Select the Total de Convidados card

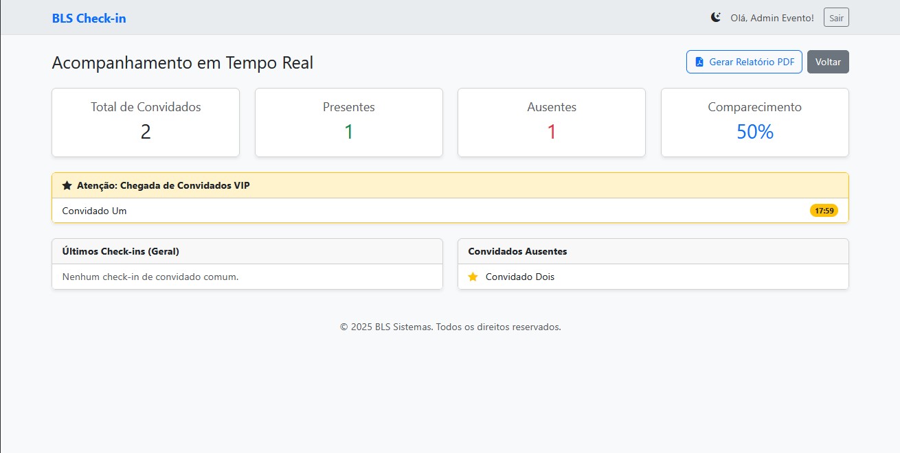(145, 122)
